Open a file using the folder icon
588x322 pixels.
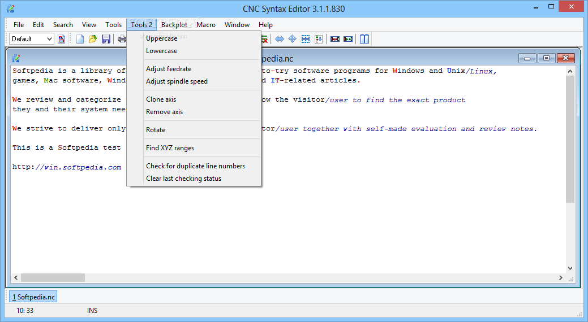[93, 39]
